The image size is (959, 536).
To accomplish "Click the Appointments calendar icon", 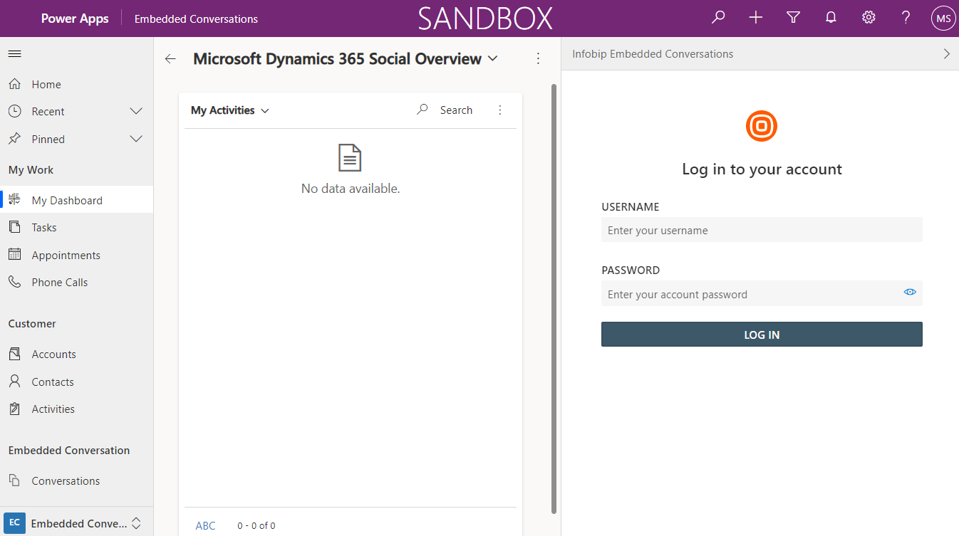I will [x=14, y=255].
